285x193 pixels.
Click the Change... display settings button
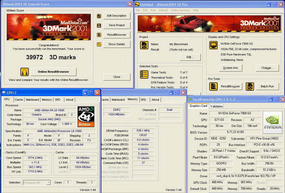[267, 68]
